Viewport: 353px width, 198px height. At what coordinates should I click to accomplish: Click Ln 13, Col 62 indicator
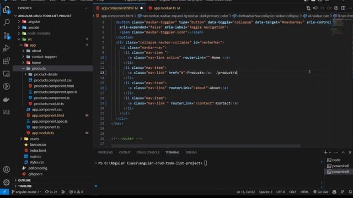(x=245, y=192)
